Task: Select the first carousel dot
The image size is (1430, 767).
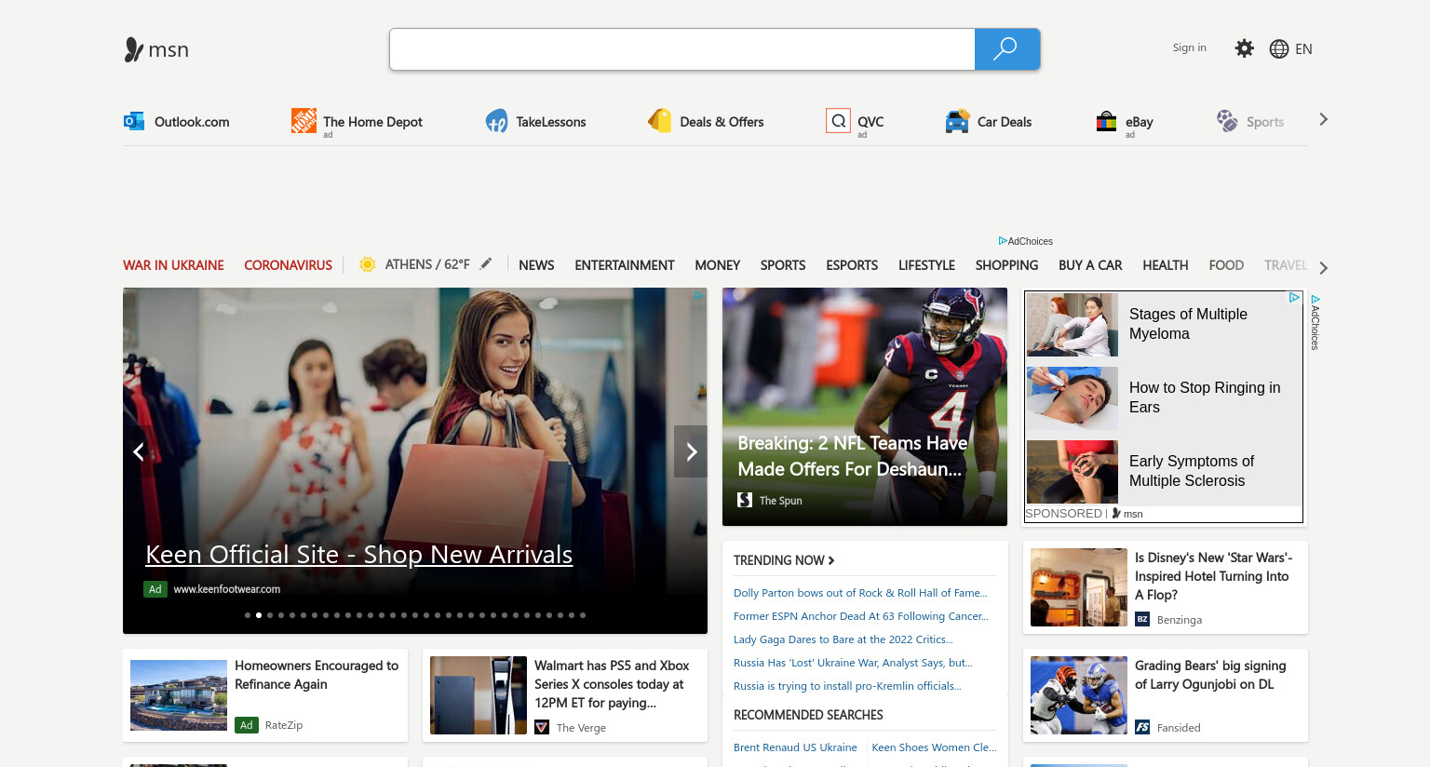Action: point(248,615)
